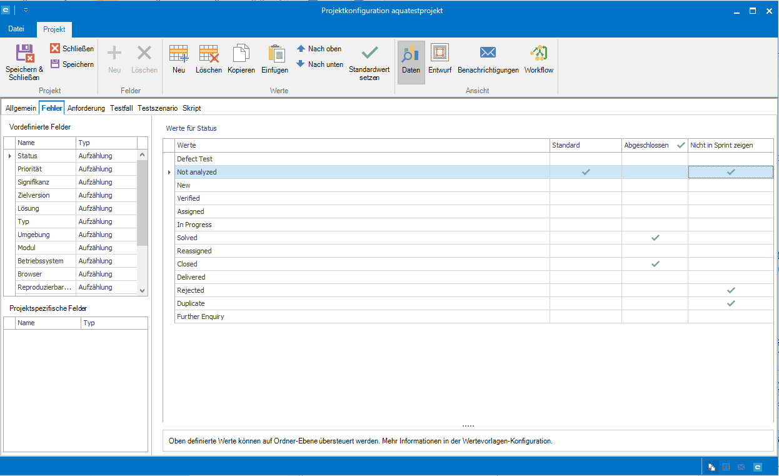This screenshot has height=476, width=779.
Task: Uncheck Standard for Not analyzed row
Action: point(586,172)
